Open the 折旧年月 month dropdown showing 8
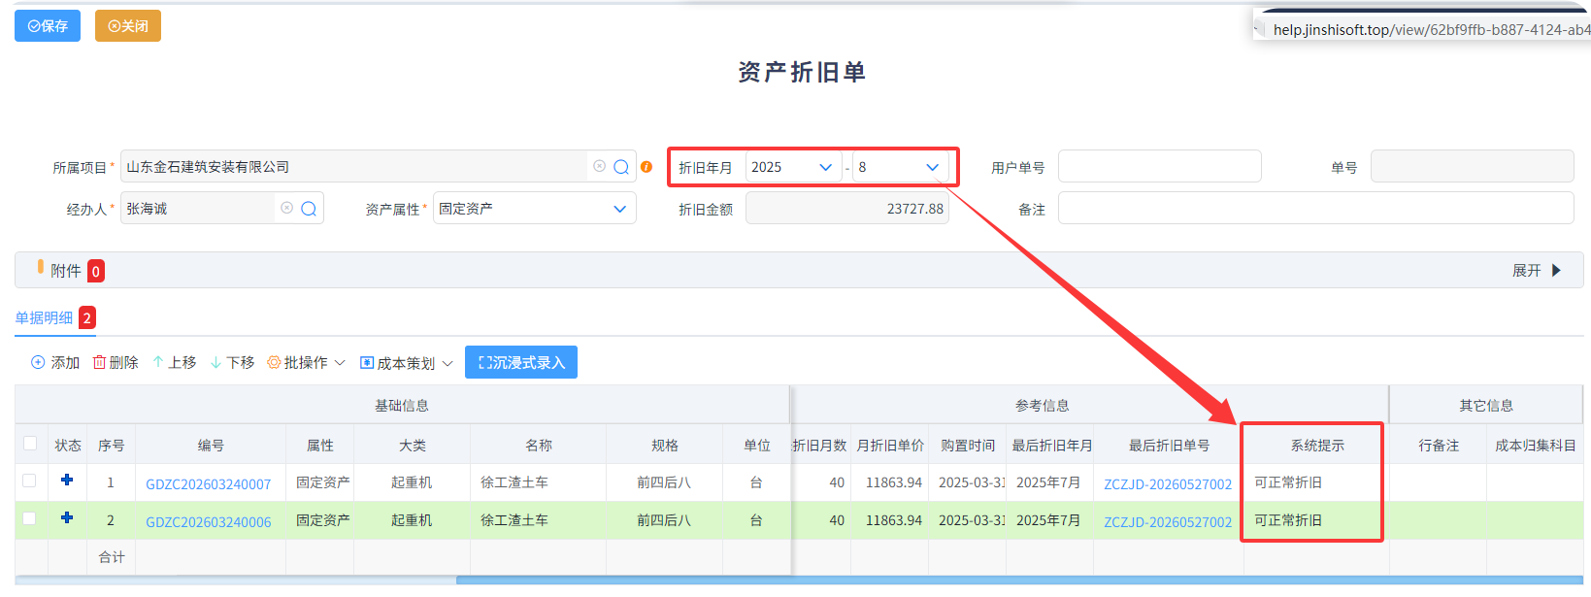 coord(900,167)
